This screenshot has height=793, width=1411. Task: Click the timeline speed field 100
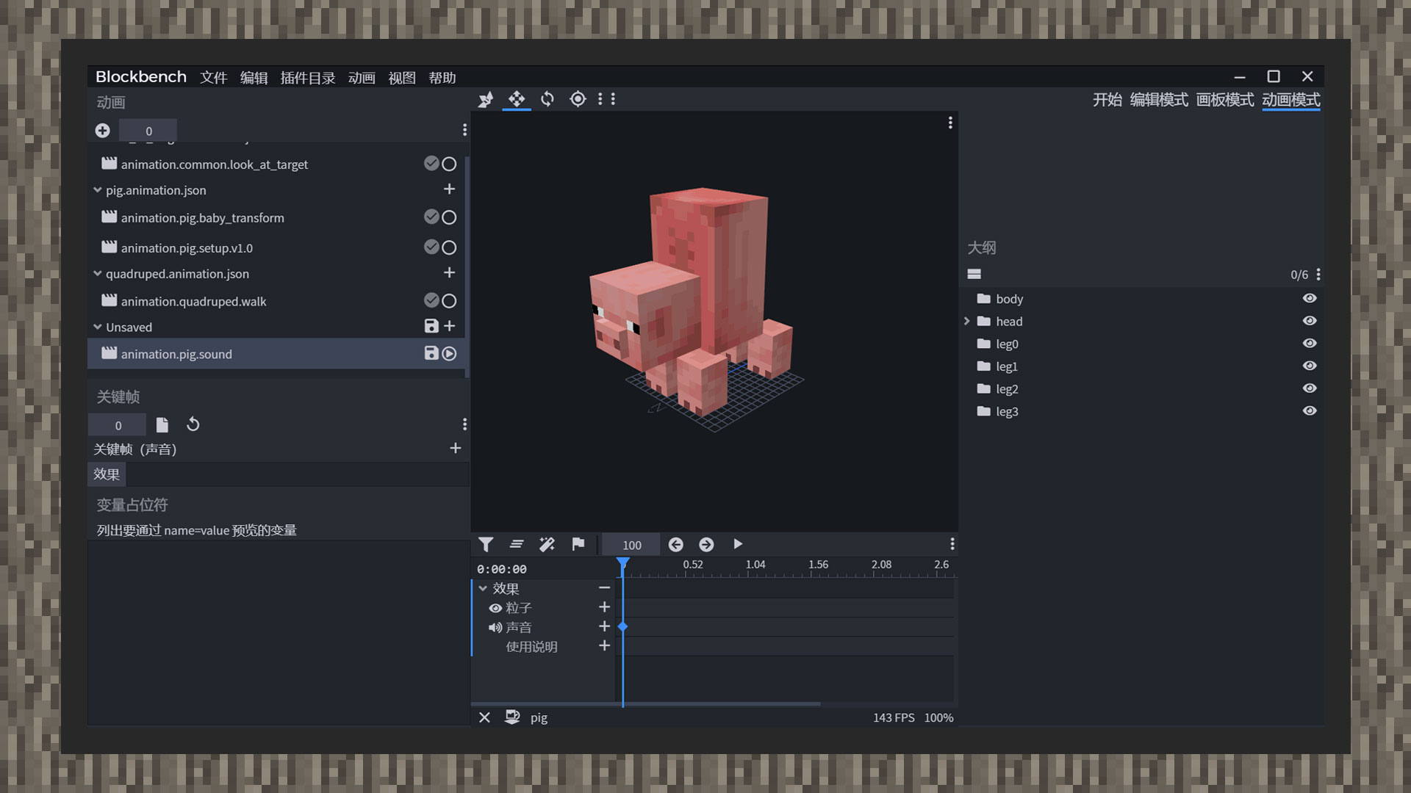click(x=631, y=545)
